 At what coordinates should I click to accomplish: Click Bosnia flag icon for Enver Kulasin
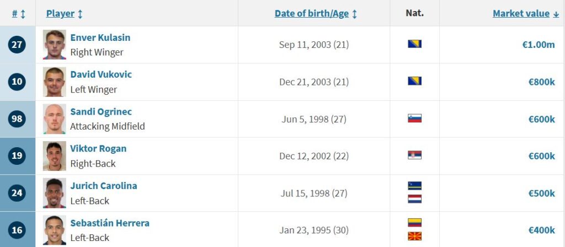point(414,44)
